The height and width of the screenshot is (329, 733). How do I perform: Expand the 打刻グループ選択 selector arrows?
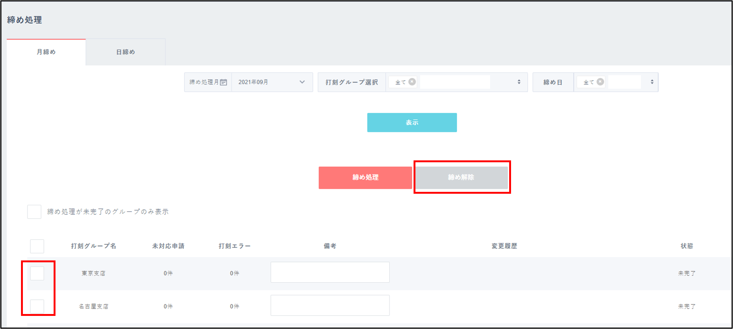click(x=519, y=82)
